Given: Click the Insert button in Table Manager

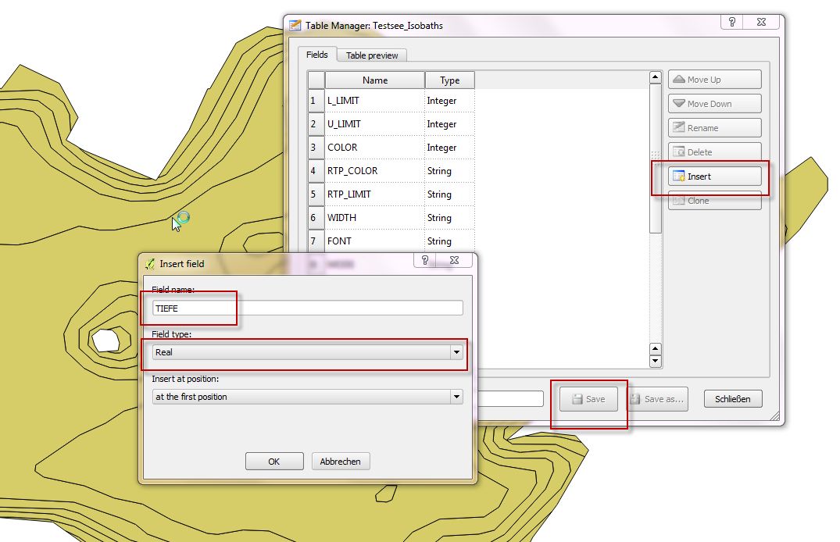Looking at the screenshot, I should click(714, 177).
